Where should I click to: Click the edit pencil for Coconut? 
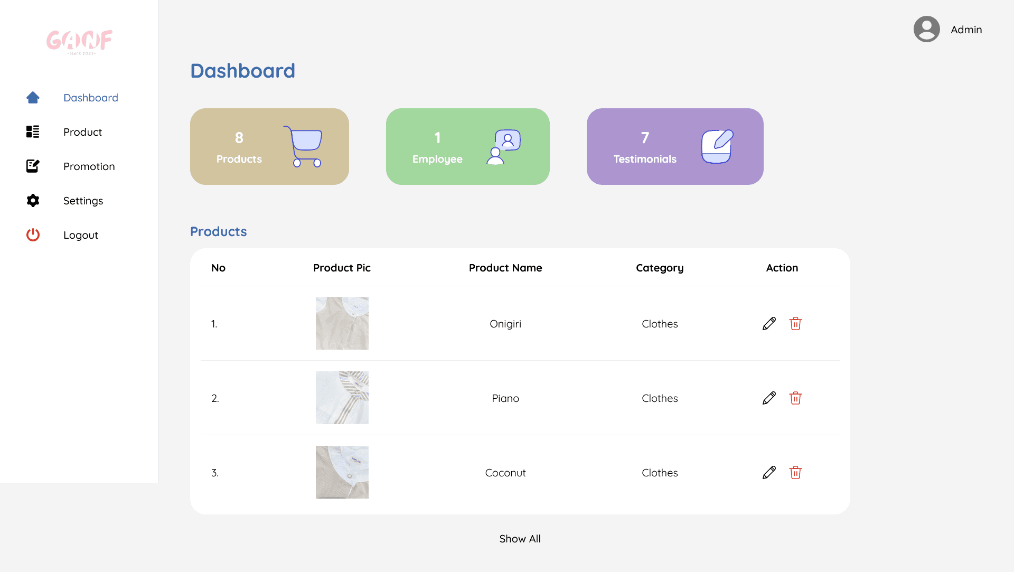(769, 473)
